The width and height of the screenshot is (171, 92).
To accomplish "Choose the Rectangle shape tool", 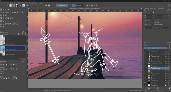I will [6, 12].
